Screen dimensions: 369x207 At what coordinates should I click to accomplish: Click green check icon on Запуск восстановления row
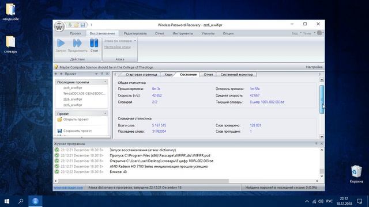click(57, 150)
